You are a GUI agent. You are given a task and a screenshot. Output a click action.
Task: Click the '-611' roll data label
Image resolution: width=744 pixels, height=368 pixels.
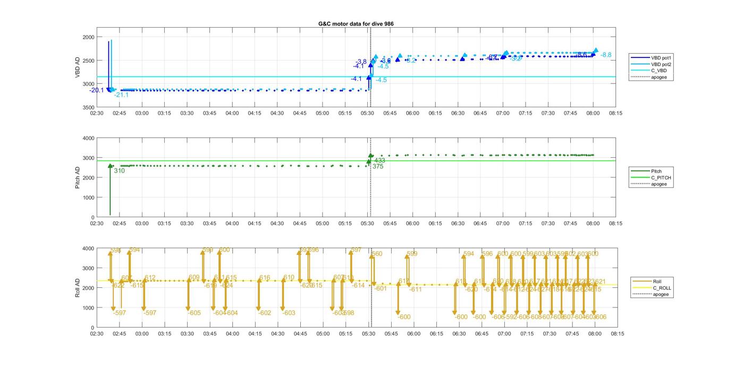[416, 289]
